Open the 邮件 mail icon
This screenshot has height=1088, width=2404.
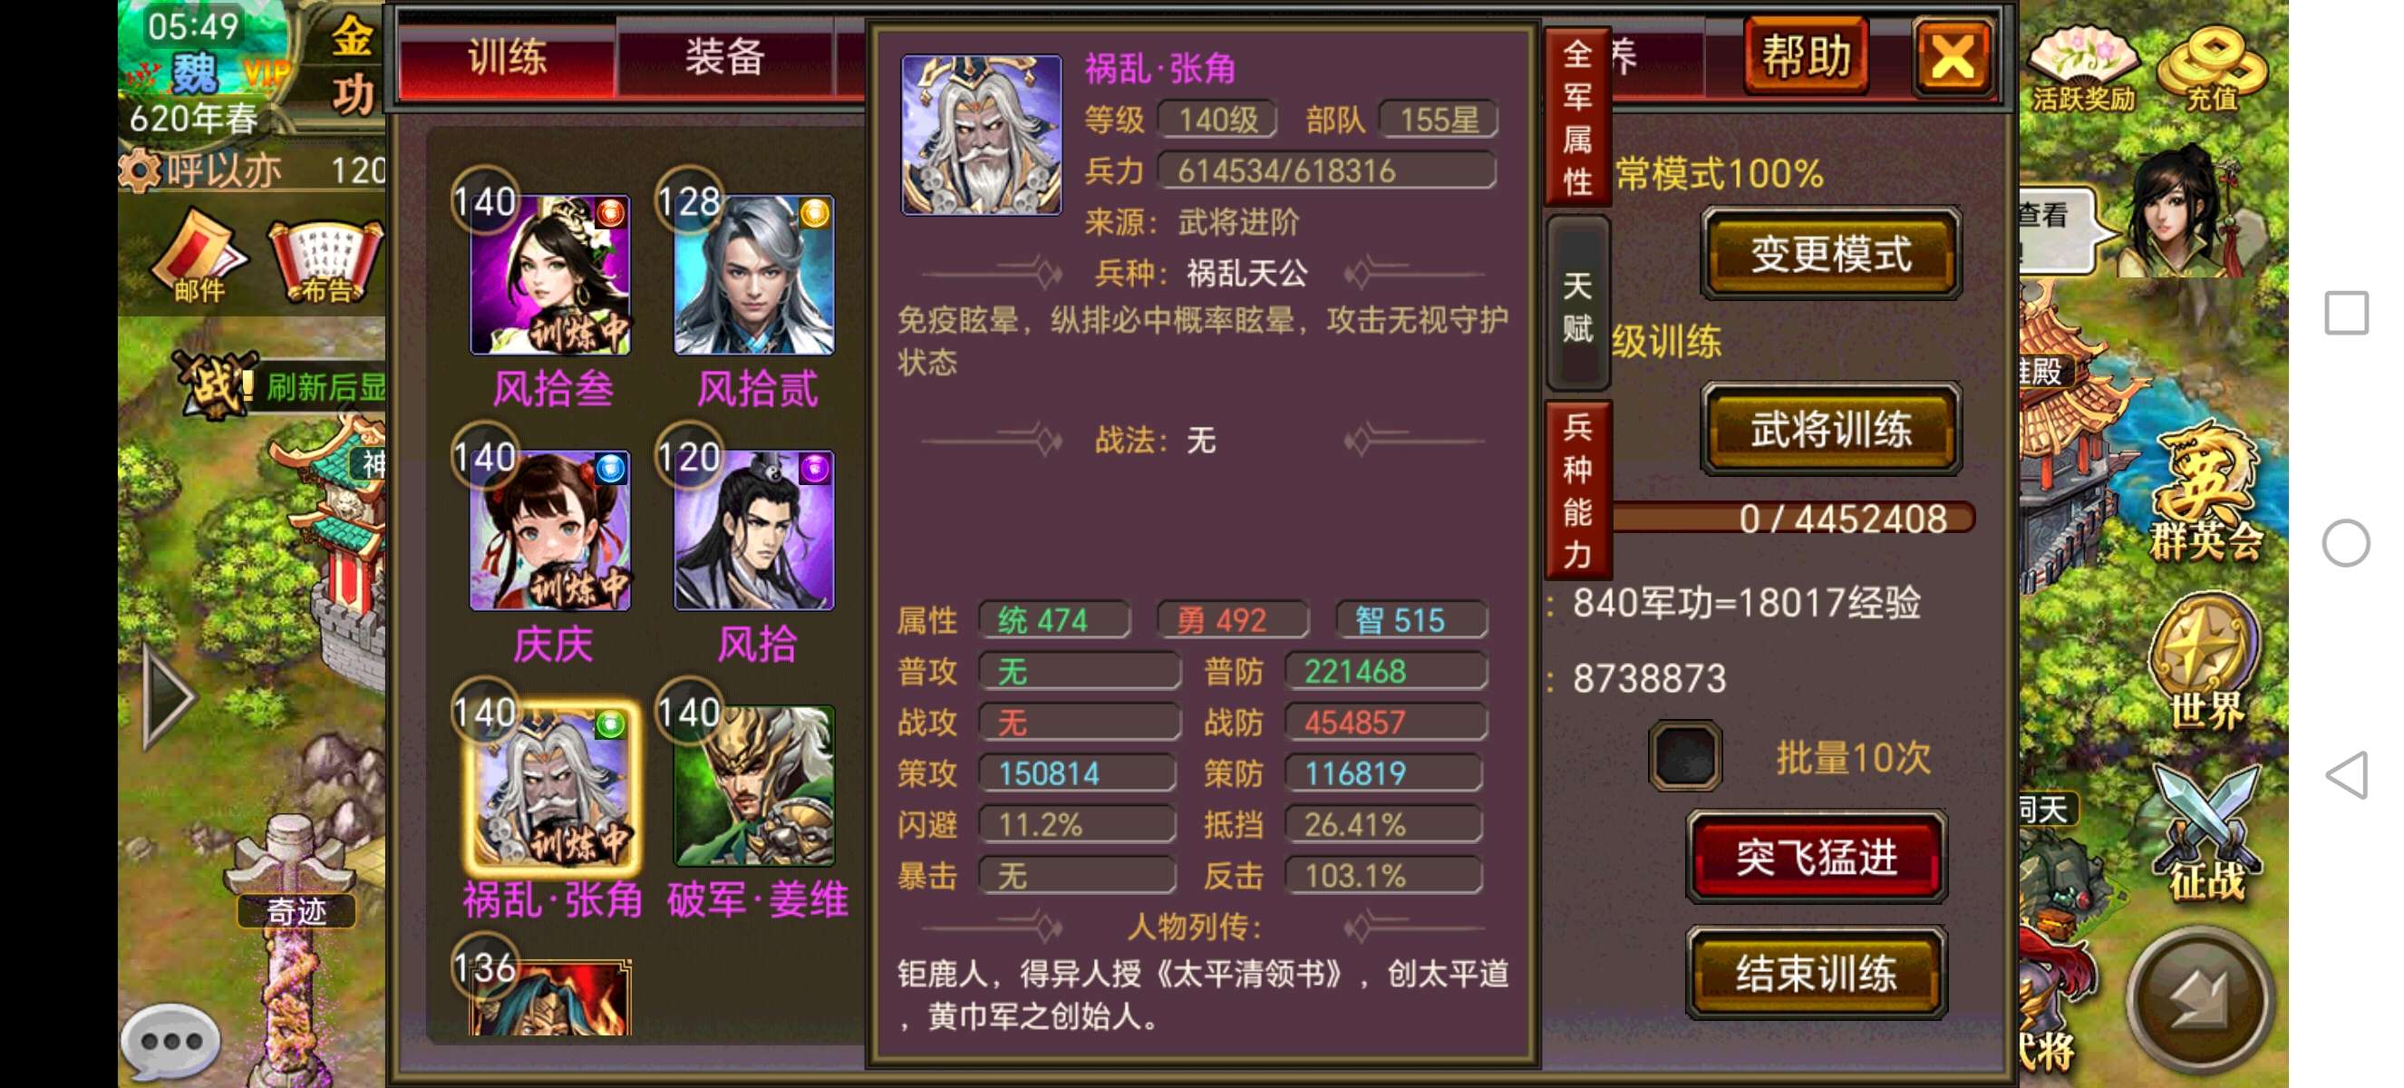coord(199,257)
